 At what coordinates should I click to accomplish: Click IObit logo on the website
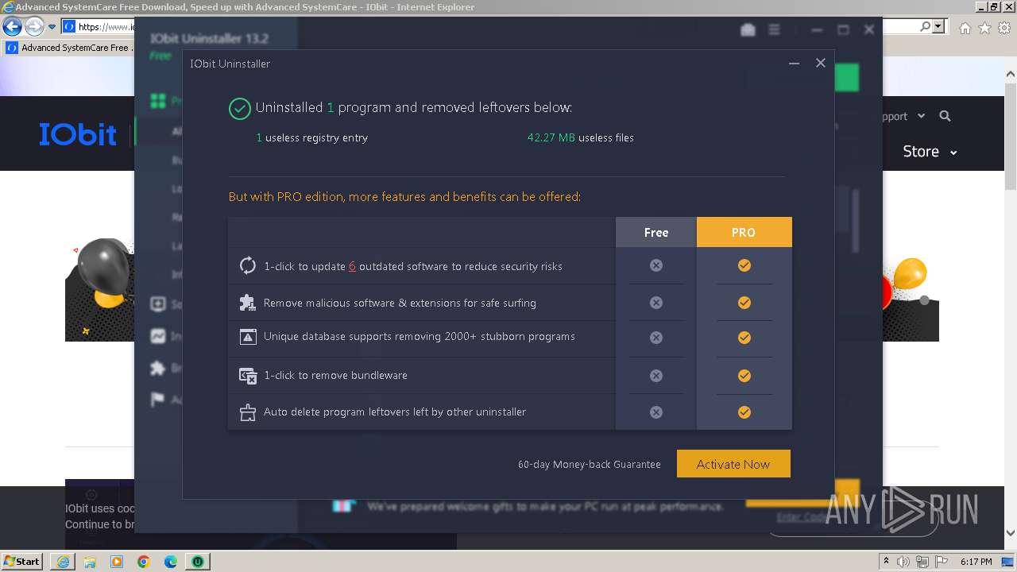78,134
